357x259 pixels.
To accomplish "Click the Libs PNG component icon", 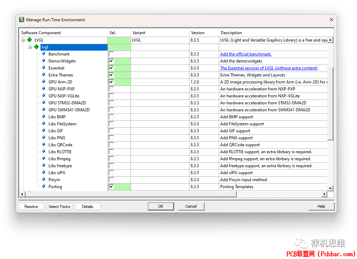I will 44,138.
